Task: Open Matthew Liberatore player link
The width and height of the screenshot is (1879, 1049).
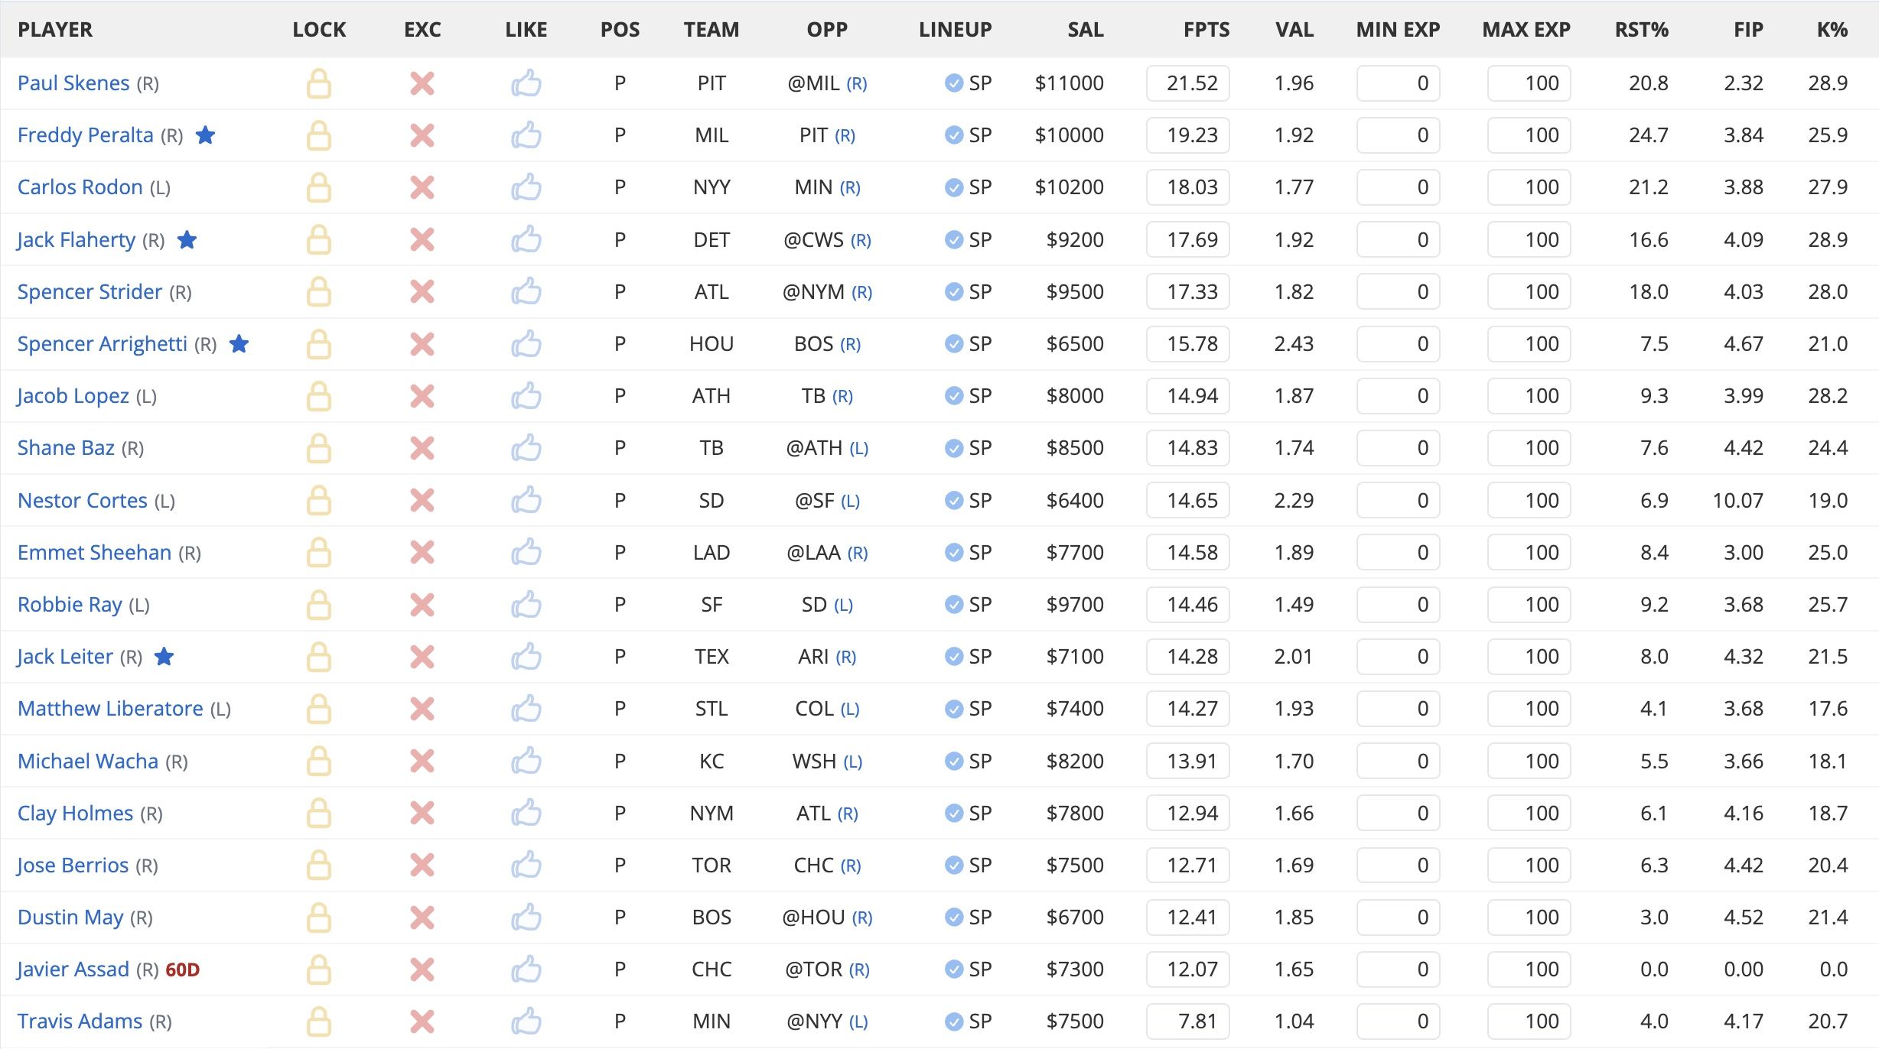Action: click(111, 709)
